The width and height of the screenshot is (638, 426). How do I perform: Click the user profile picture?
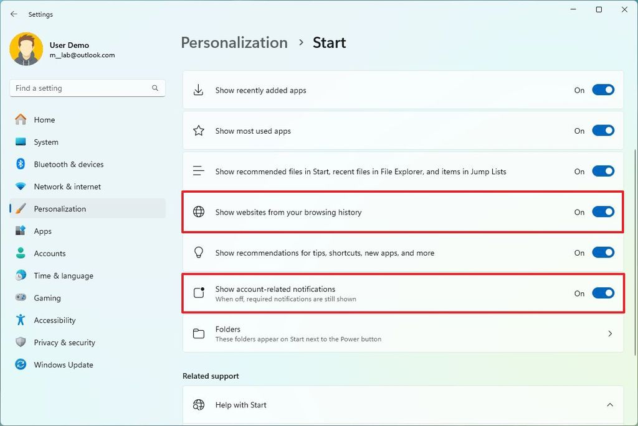(x=25, y=49)
